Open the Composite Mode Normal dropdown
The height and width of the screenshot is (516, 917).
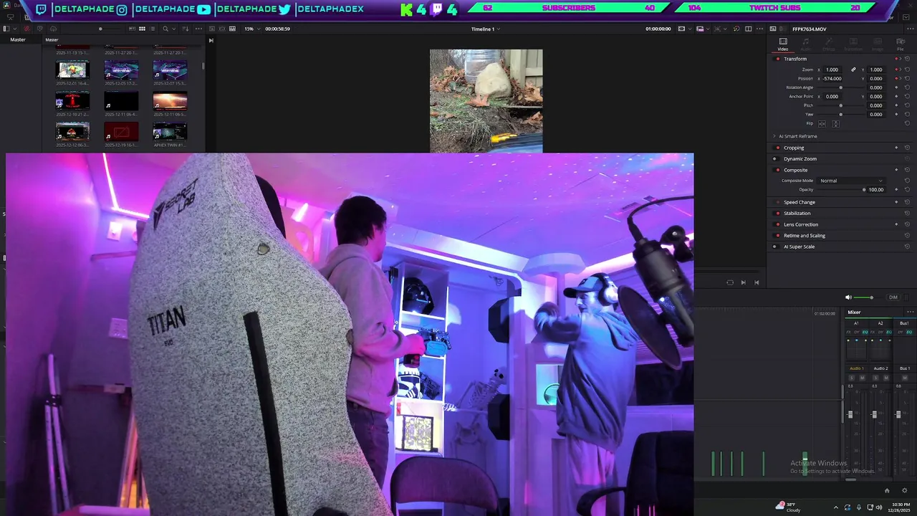click(851, 181)
